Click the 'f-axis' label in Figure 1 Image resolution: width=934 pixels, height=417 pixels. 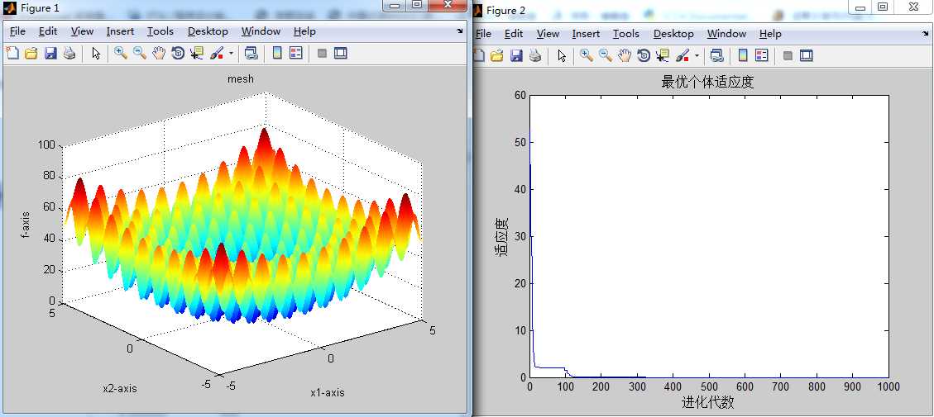pyautogui.click(x=25, y=225)
